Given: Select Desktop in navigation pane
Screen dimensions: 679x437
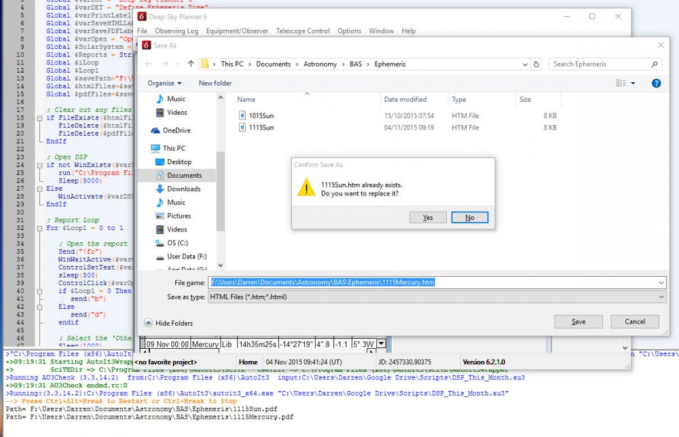Looking at the screenshot, I should (179, 161).
